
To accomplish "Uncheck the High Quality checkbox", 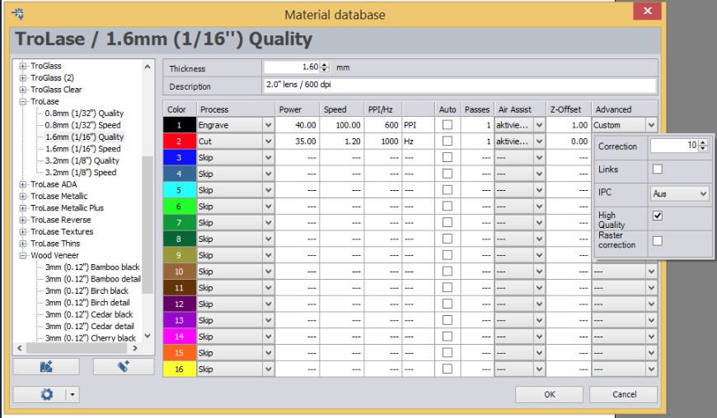I will 657,216.
